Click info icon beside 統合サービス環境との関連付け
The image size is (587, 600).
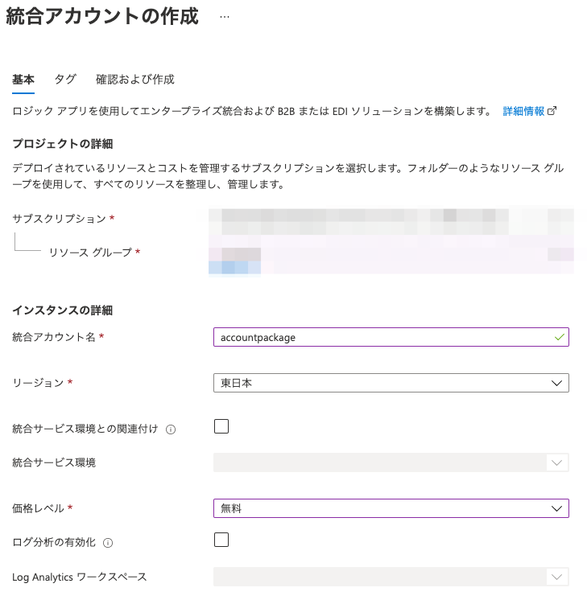[x=171, y=429]
